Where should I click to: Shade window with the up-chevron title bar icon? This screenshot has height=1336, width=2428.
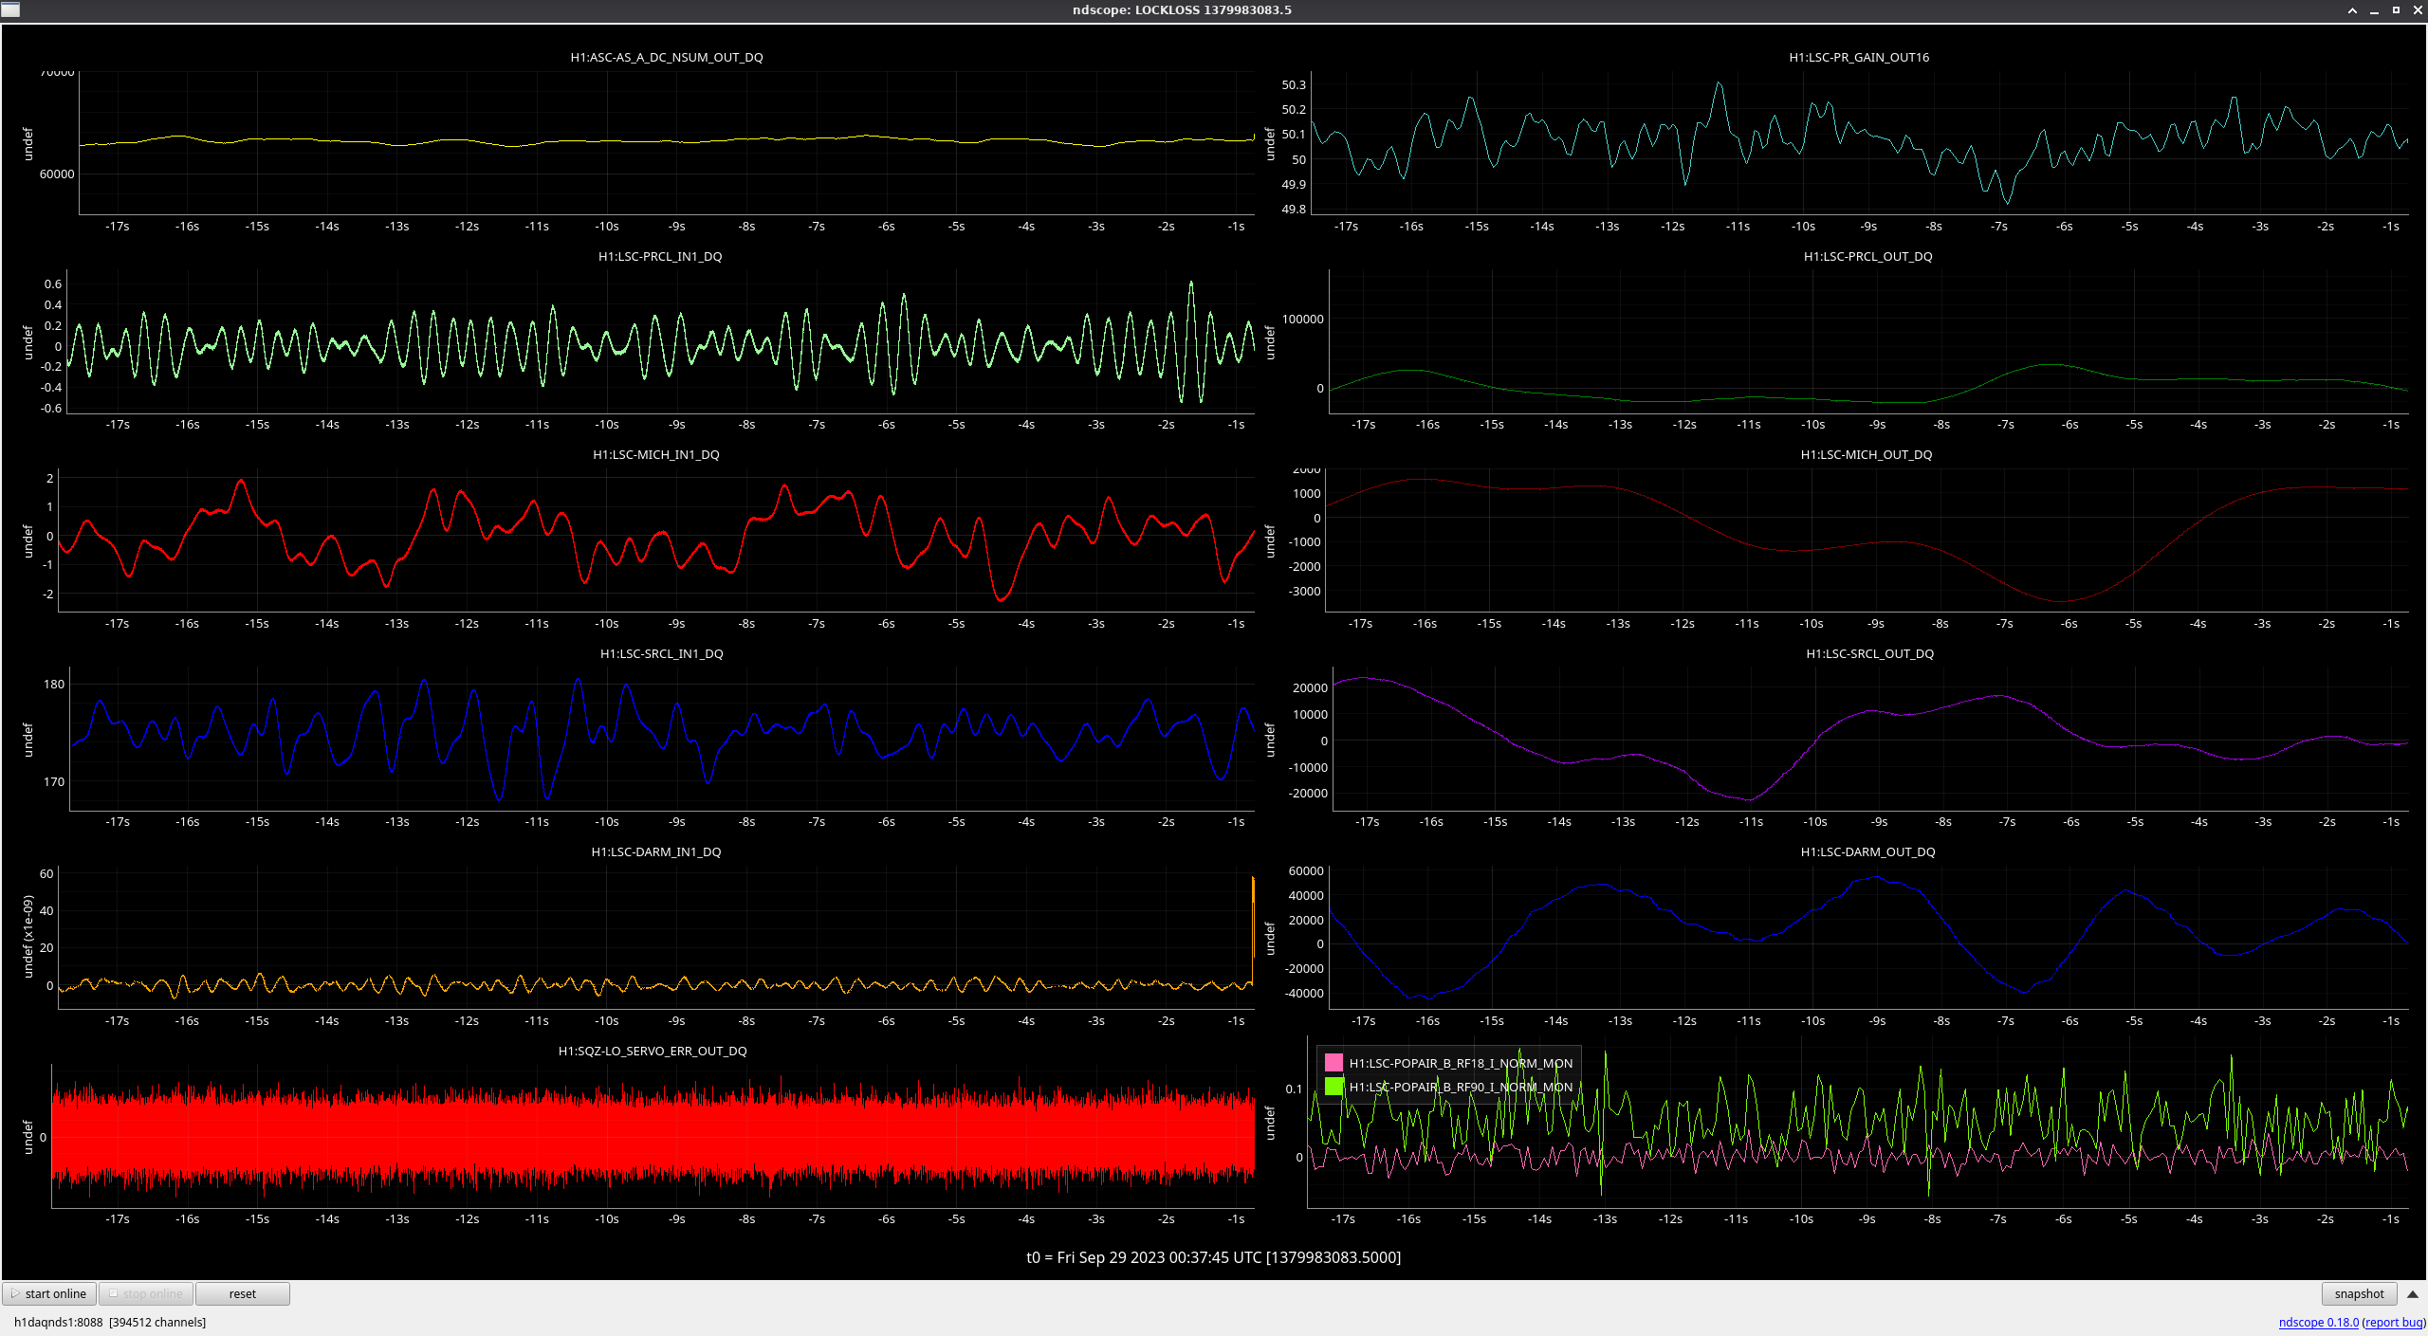coord(2352,9)
